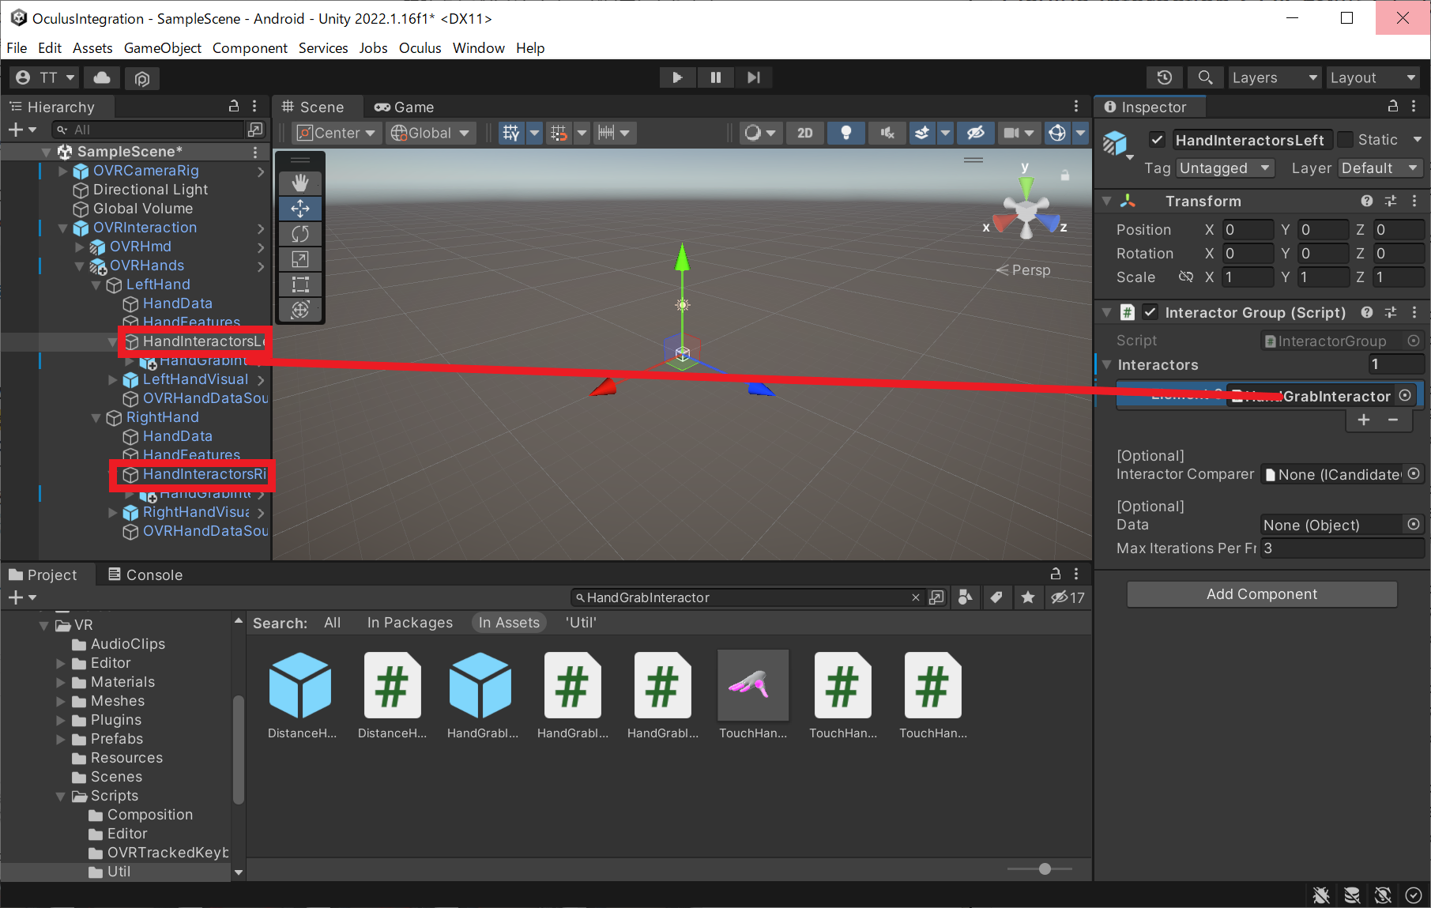The height and width of the screenshot is (908, 1431).
Task: Enable Static for HandInteractorsLeft
Action: click(x=1345, y=139)
